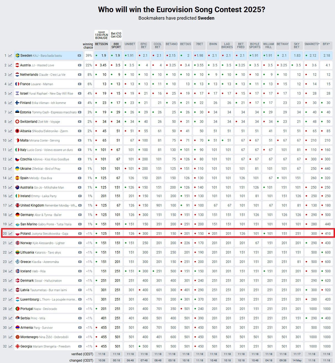Play video for Austria Wasted Love
This screenshot has width=335, height=363.
(79, 65)
